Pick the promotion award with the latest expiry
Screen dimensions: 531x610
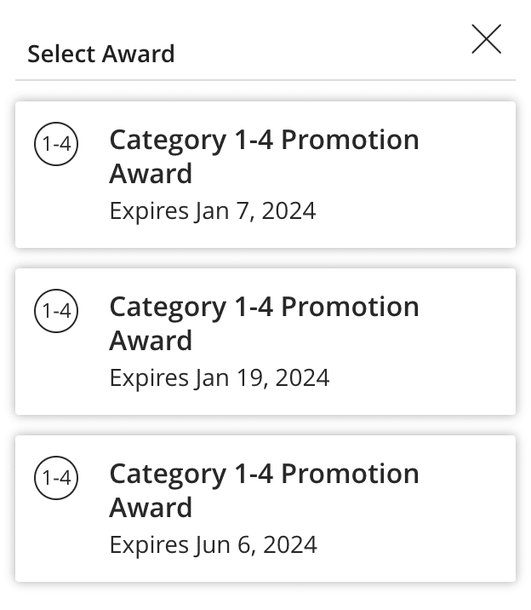pos(265,509)
